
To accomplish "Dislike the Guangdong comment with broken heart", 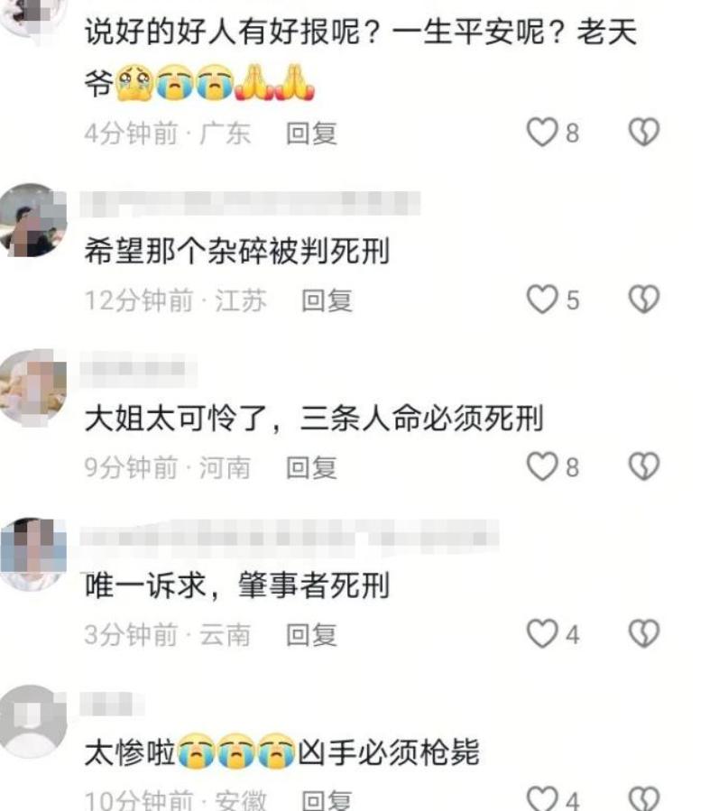I will pos(644,132).
